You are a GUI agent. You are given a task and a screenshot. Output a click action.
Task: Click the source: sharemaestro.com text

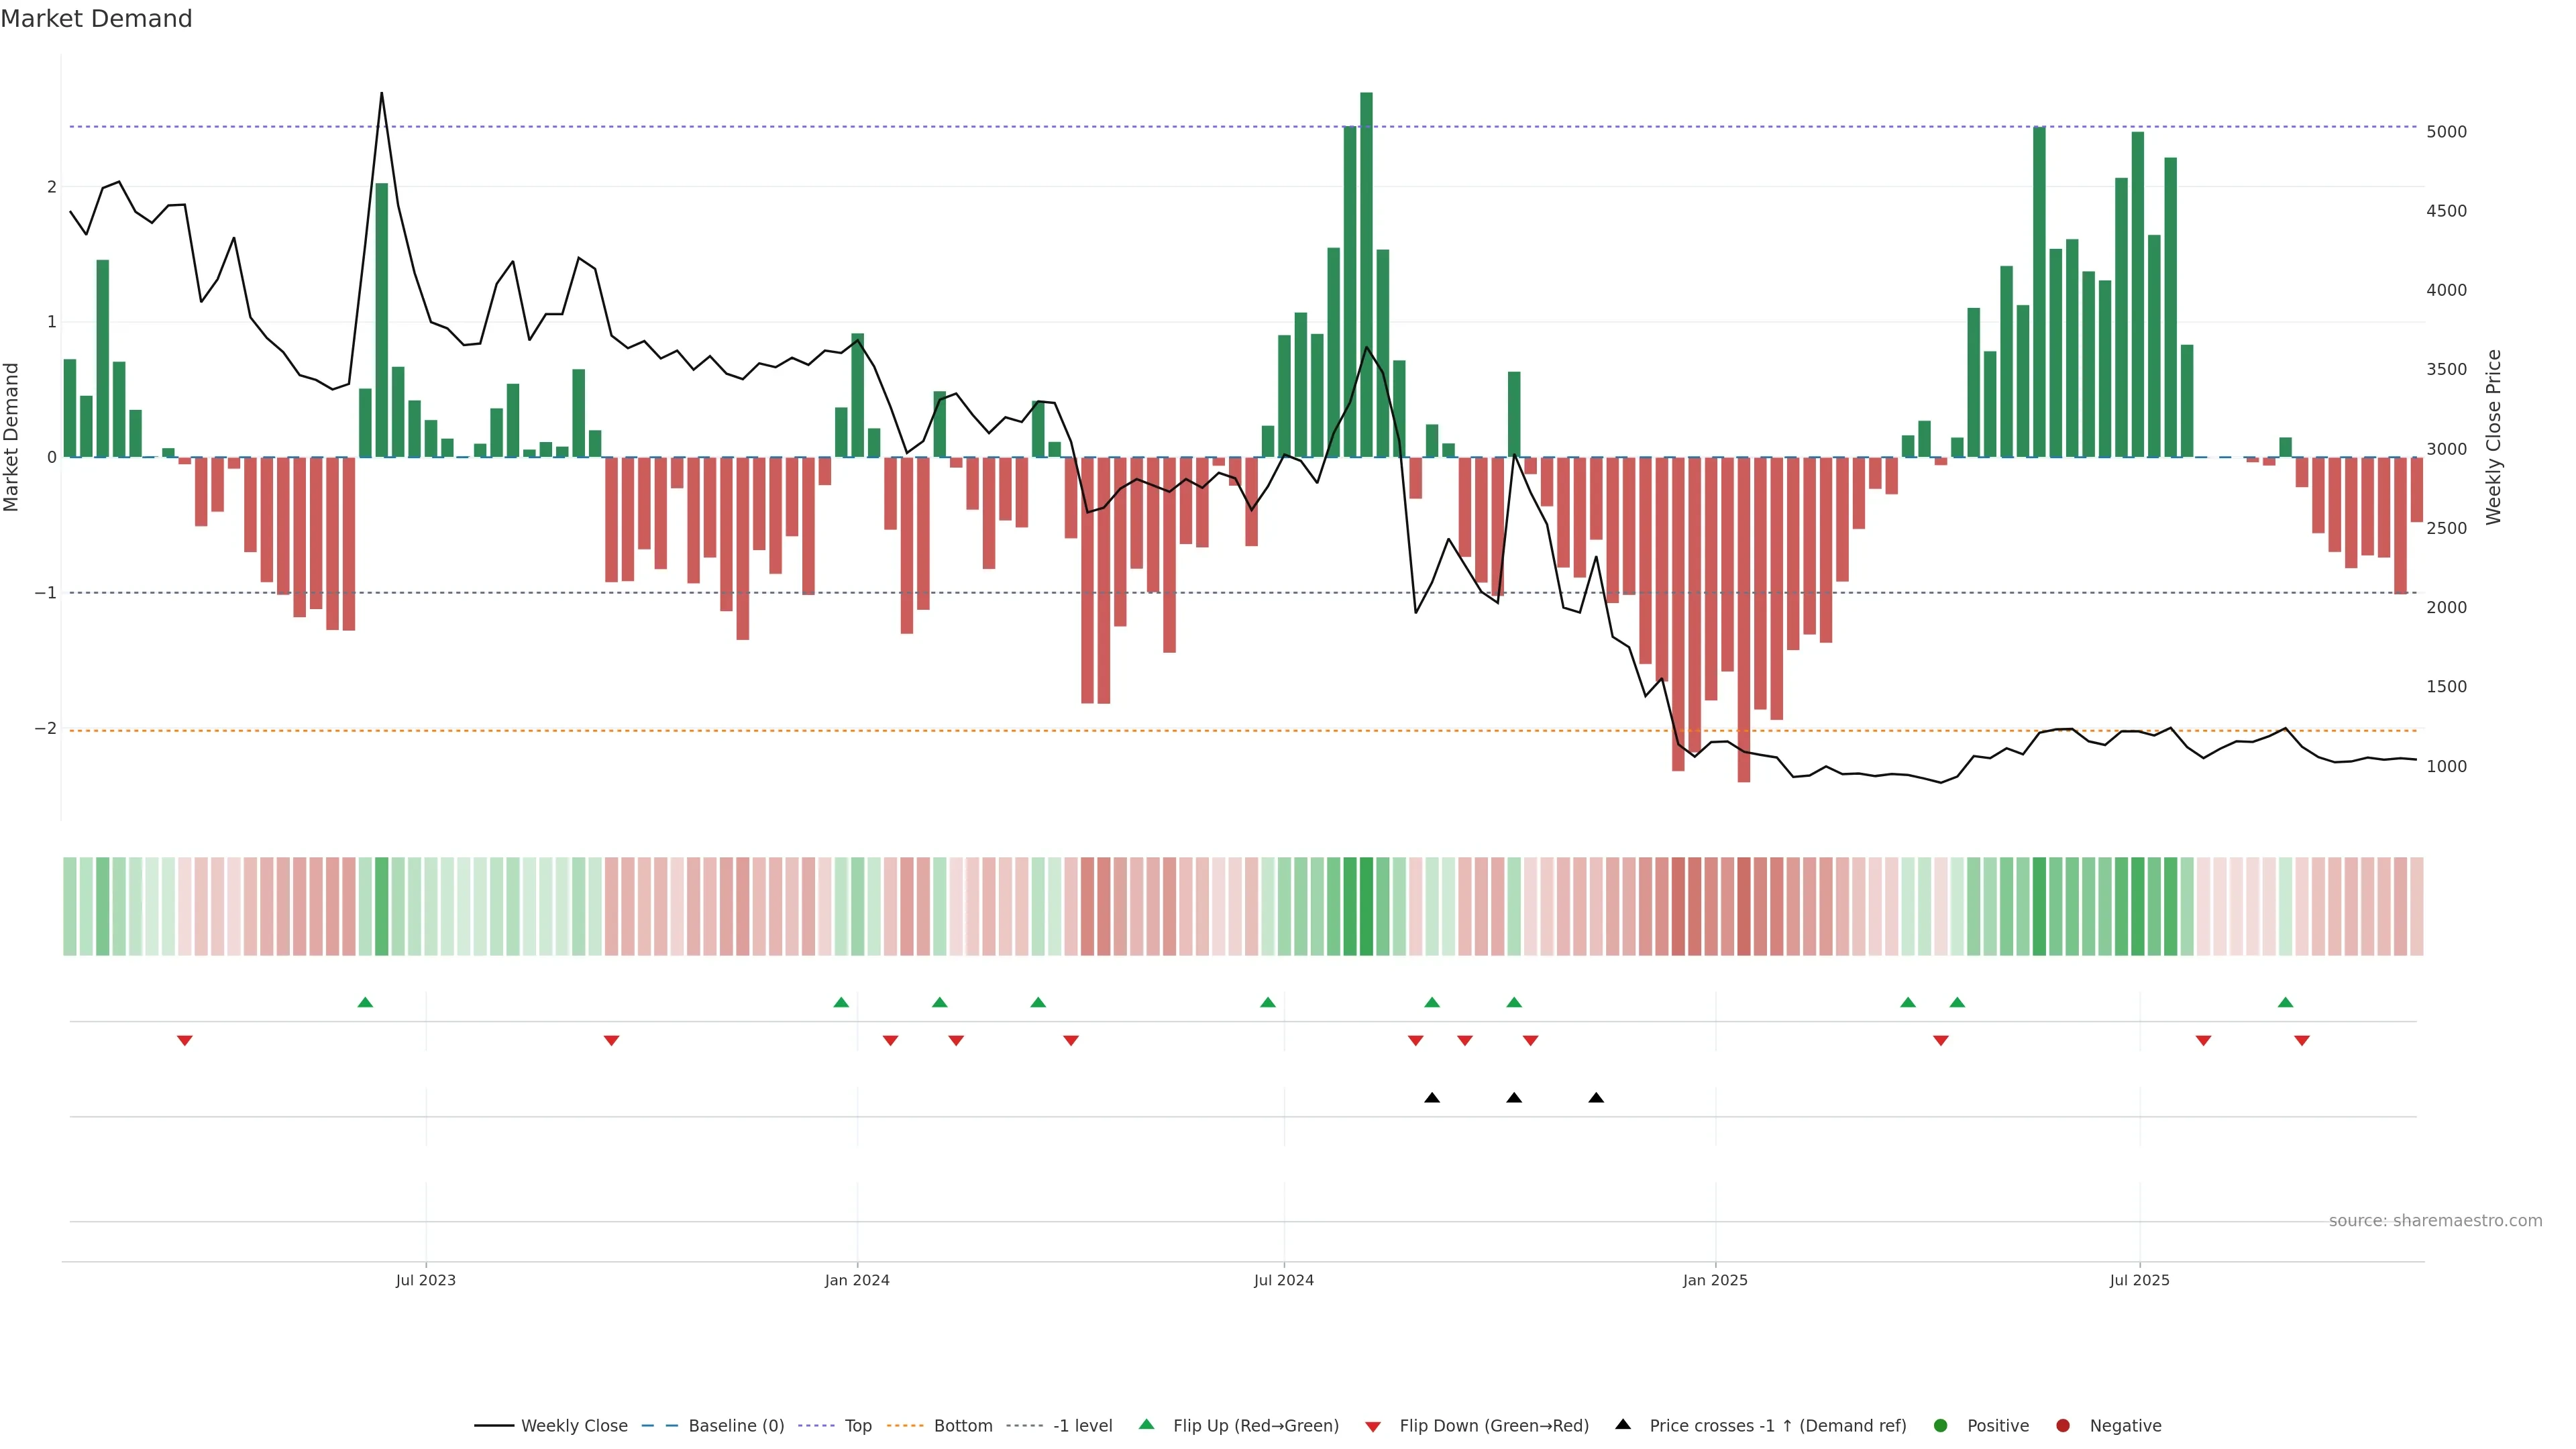(x=2435, y=1221)
